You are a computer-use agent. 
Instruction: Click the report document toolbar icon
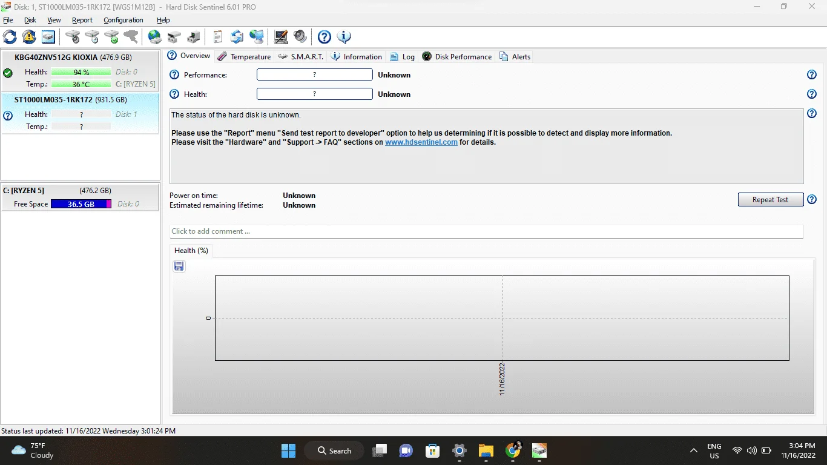218,37
